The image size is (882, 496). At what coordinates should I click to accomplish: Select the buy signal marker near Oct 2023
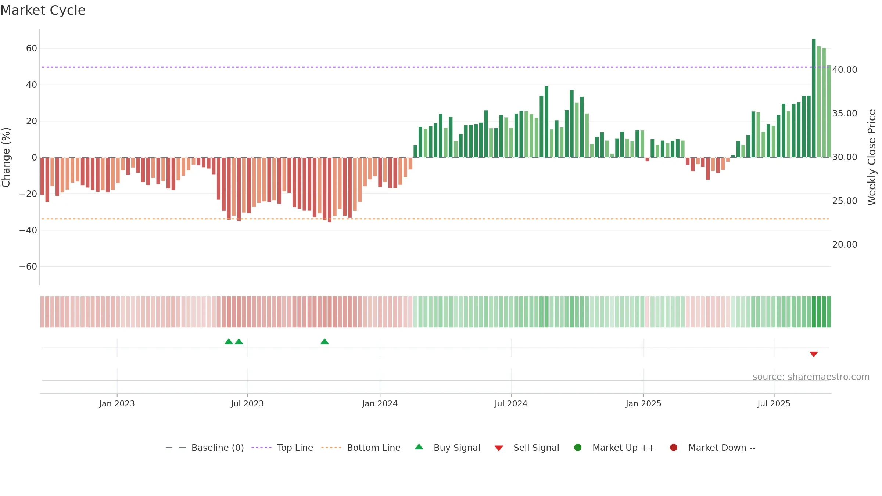click(x=325, y=341)
